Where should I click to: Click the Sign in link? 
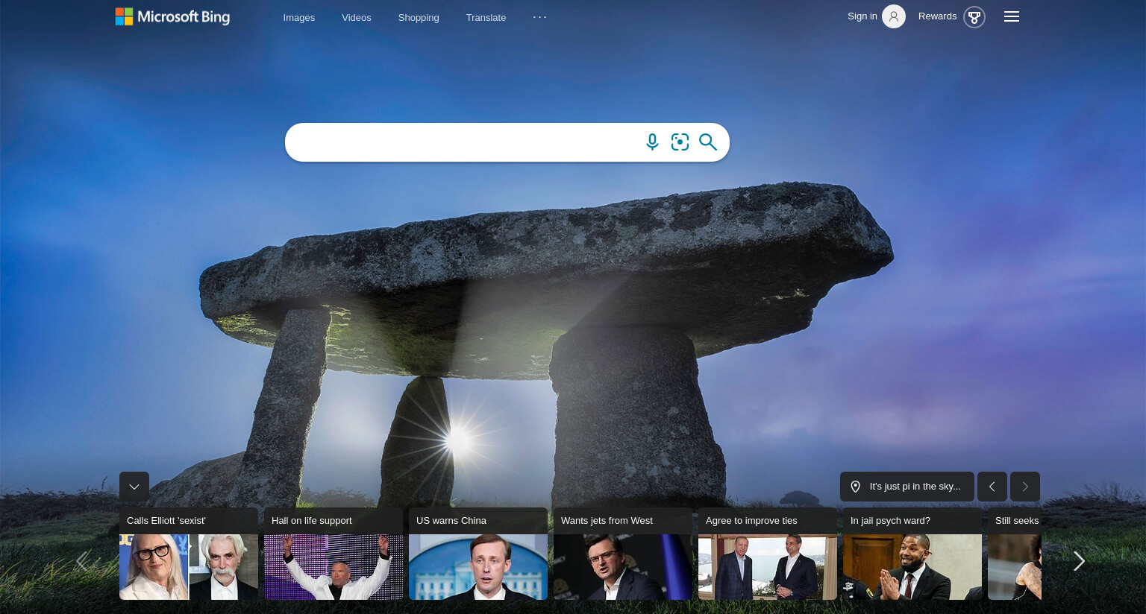pyautogui.click(x=862, y=16)
